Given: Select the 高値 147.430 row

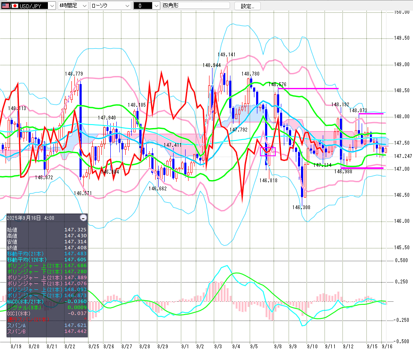Looking at the screenshot, I should tap(47, 236).
